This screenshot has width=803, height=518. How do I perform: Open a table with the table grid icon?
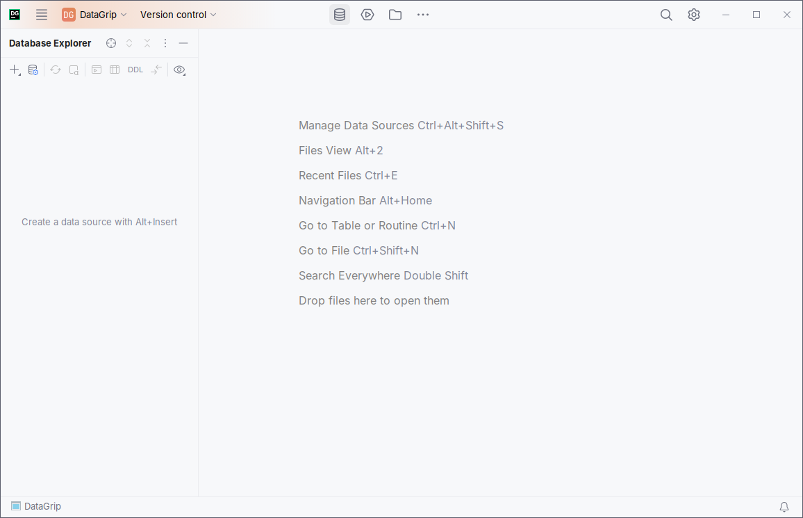(114, 70)
